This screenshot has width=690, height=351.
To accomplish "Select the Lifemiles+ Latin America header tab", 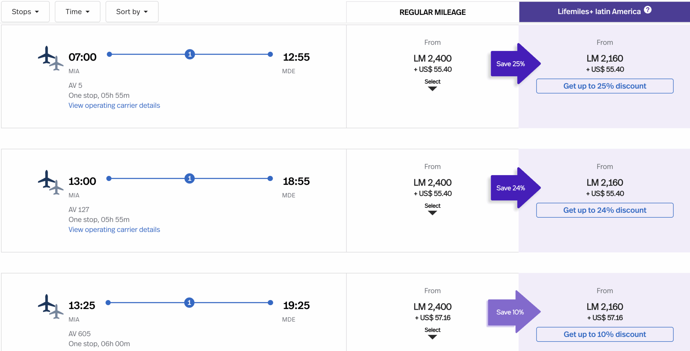I will 599,12.
